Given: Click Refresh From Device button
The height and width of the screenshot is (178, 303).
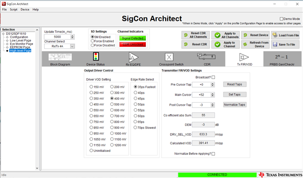Looking at the screenshot, I should point(256,44).
